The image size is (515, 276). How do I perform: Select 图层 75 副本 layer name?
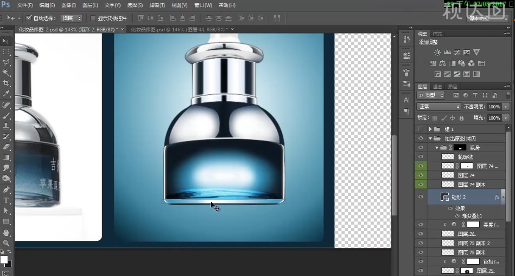click(472, 252)
